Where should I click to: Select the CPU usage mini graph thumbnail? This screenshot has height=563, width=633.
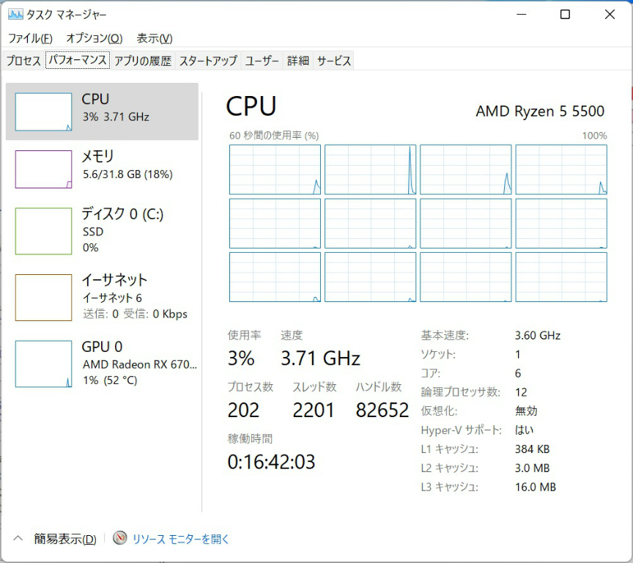click(x=43, y=112)
